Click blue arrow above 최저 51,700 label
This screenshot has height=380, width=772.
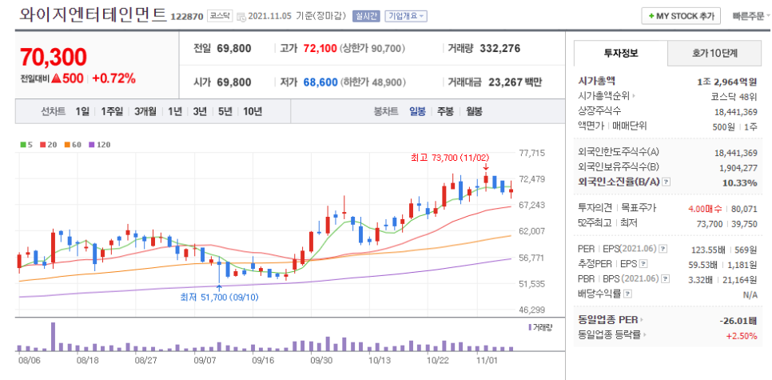(x=219, y=287)
